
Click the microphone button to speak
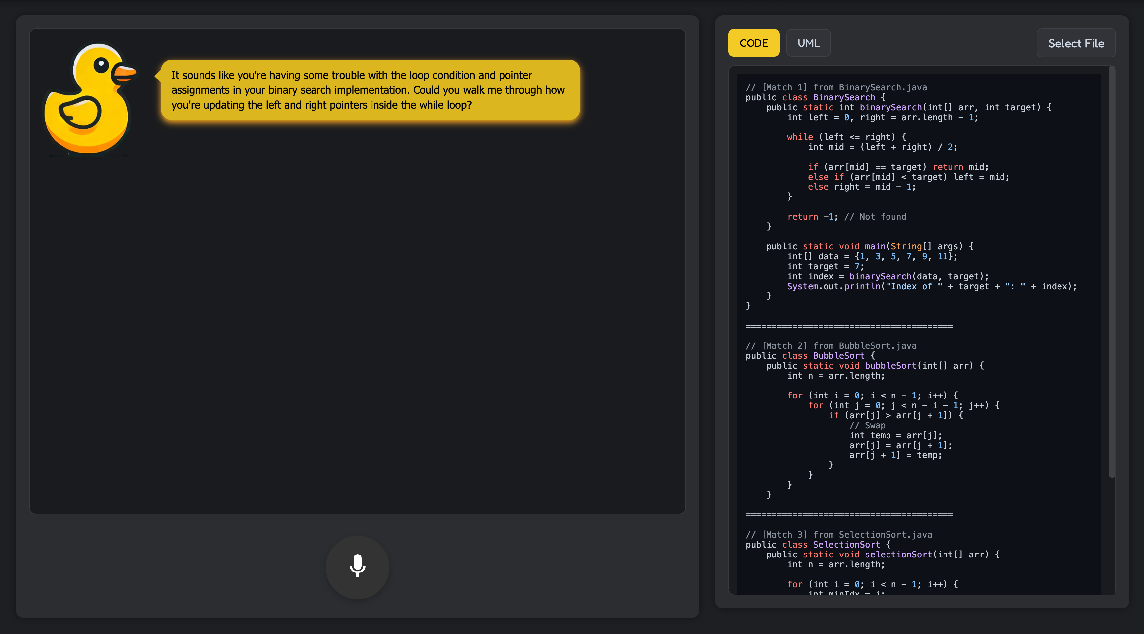tap(357, 566)
